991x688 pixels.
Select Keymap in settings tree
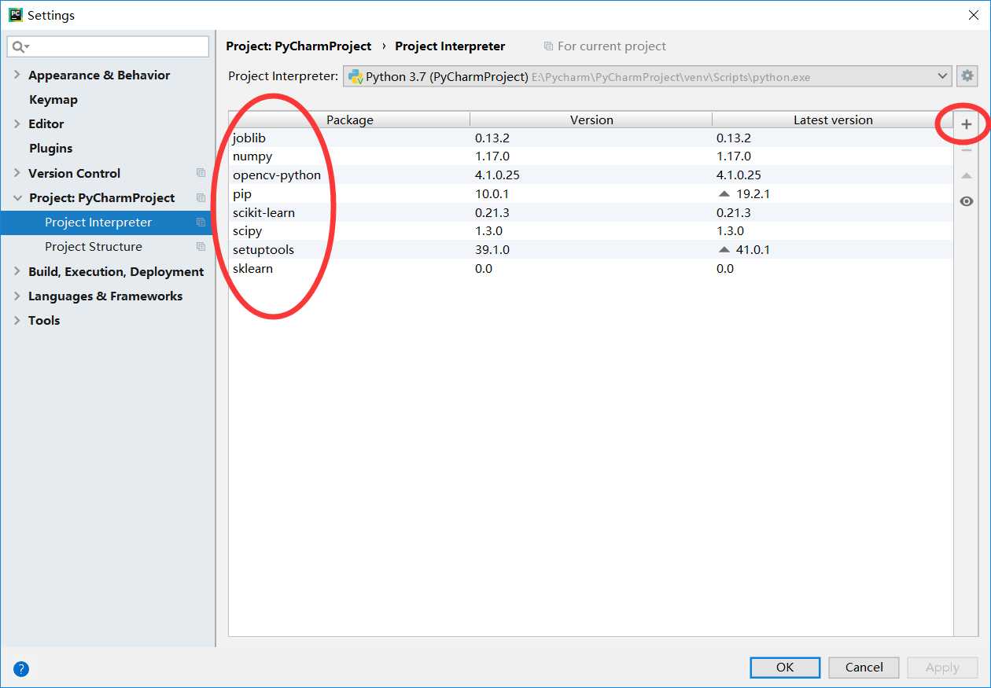[x=53, y=99]
